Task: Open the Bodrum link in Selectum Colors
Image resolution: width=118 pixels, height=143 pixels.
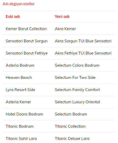Action: [x=92, y=65]
